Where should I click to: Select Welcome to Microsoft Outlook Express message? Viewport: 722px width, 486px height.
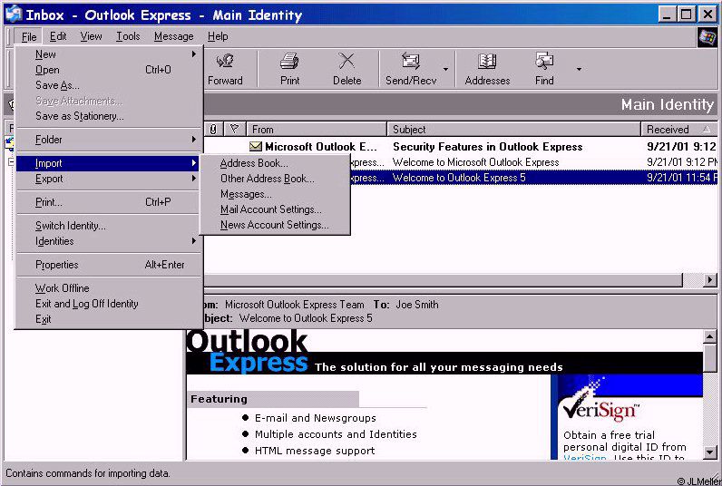tap(533, 162)
